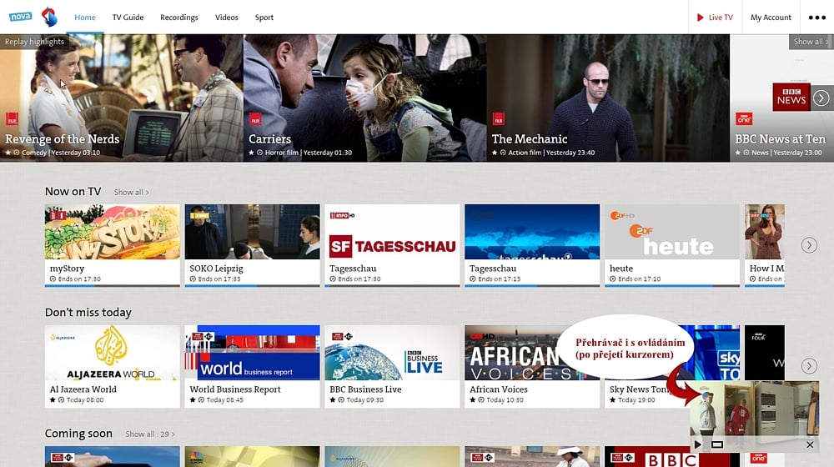This screenshot has height=467, width=834.
Task: Click replay clock icon on The Mechanic
Action: tap(503, 153)
